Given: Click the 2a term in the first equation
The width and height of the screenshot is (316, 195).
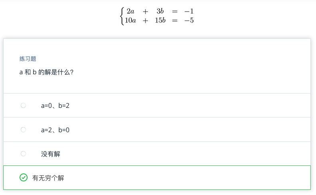Looking at the screenshot, I should [130, 11].
